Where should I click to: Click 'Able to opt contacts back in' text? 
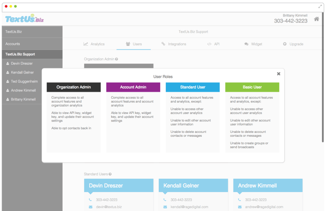[x=71, y=128]
